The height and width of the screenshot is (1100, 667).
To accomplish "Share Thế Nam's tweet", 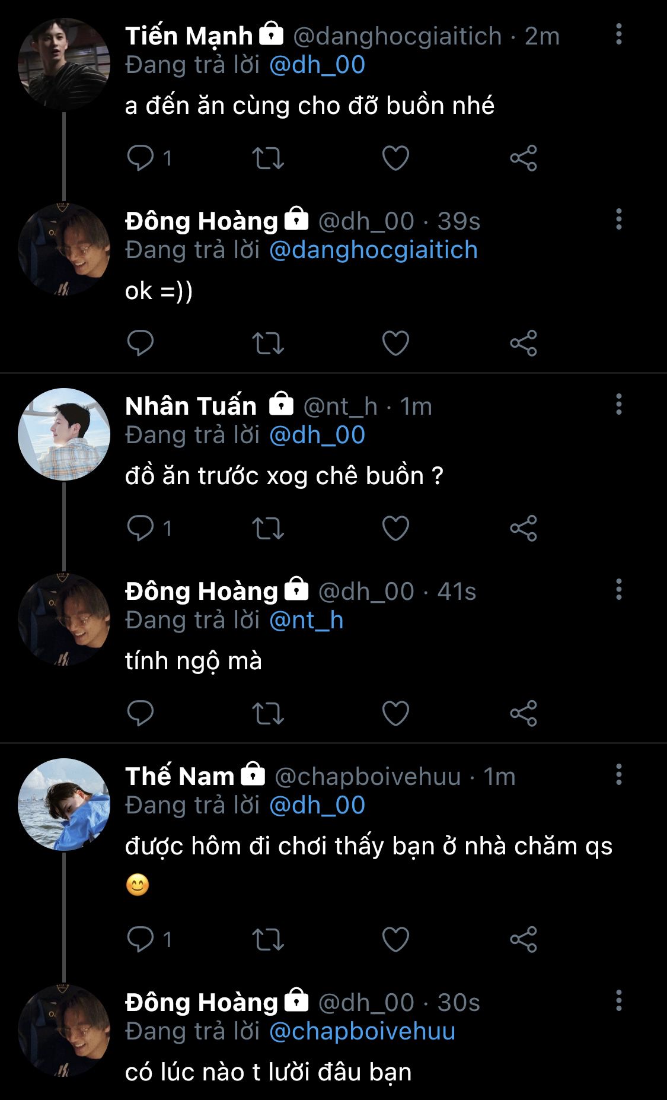I will [524, 939].
